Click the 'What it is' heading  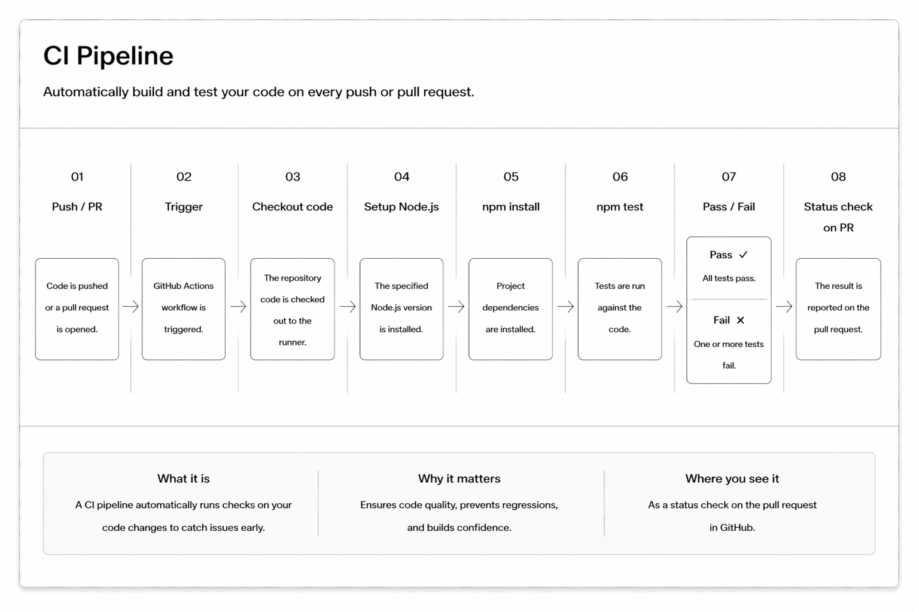coord(184,479)
